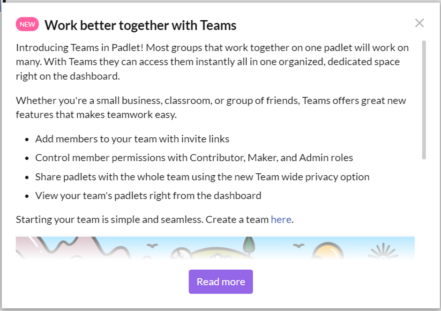This screenshot has height=311, width=441.
Task: Select the 'Share padlets with the whole team' bullet
Action: (202, 177)
